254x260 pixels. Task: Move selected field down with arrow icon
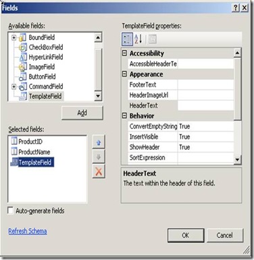99,157
